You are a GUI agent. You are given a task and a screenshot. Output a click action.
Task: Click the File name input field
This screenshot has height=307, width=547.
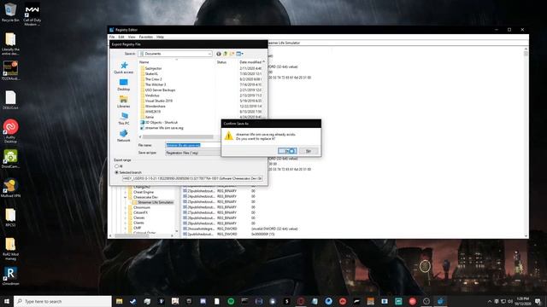[x=193, y=145]
